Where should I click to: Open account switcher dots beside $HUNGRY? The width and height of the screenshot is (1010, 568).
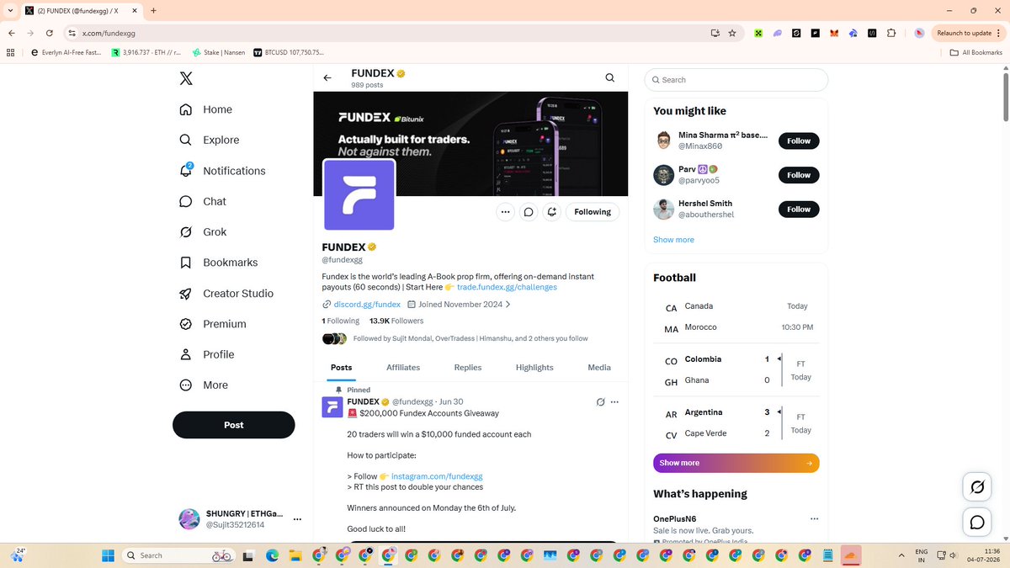pos(297,520)
